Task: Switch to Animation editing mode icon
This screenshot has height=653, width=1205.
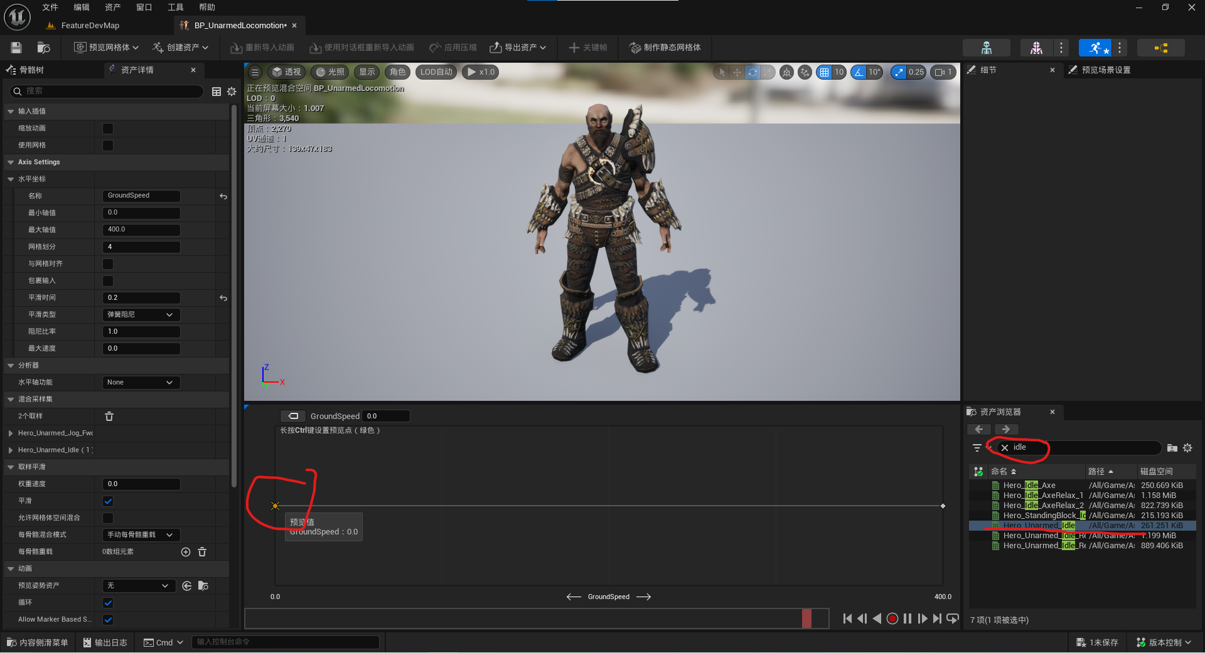Action: tap(1095, 48)
